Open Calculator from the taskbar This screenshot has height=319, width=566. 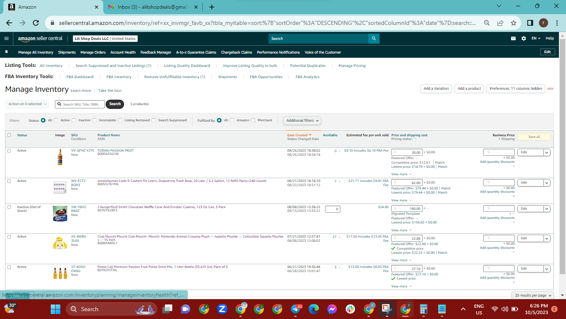tap(424, 309)
